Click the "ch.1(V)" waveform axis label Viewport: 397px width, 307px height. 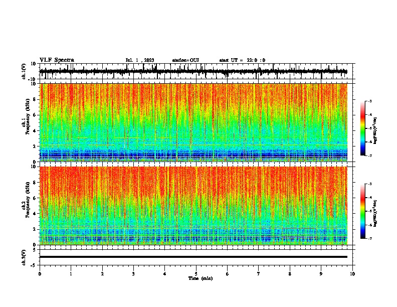[x=24, y=72]
